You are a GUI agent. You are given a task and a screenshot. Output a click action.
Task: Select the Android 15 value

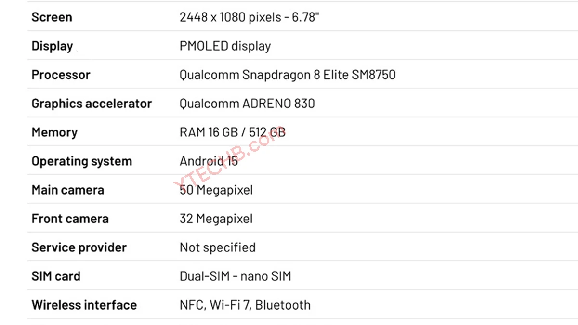point(209,161)
